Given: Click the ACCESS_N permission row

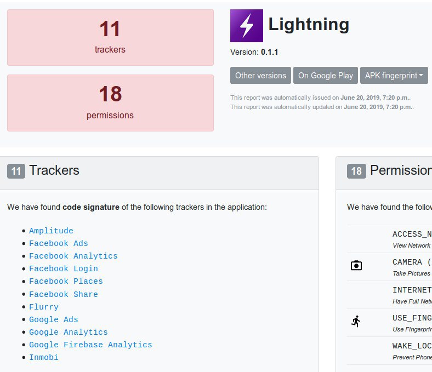Looking at the screenshot, I should 390,239.
